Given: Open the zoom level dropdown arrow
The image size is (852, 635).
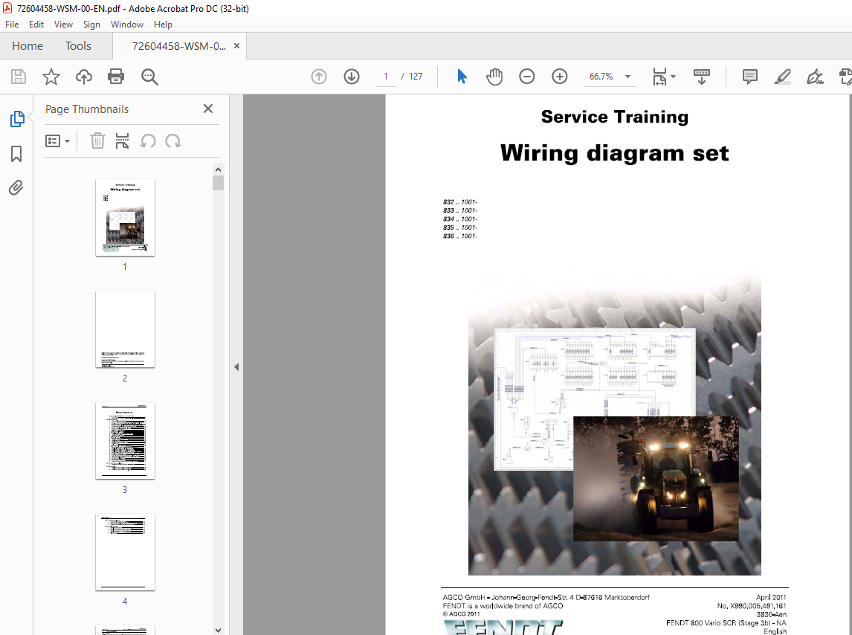Looking at the screenshot, I should pyautogui.click(x=627, y=77).
